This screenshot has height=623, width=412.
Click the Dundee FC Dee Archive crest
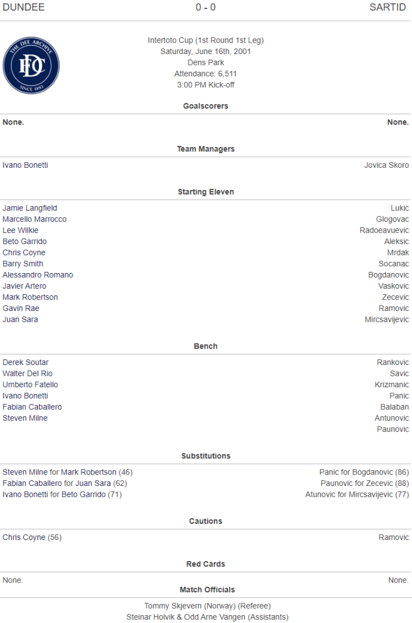pos(31,66)
